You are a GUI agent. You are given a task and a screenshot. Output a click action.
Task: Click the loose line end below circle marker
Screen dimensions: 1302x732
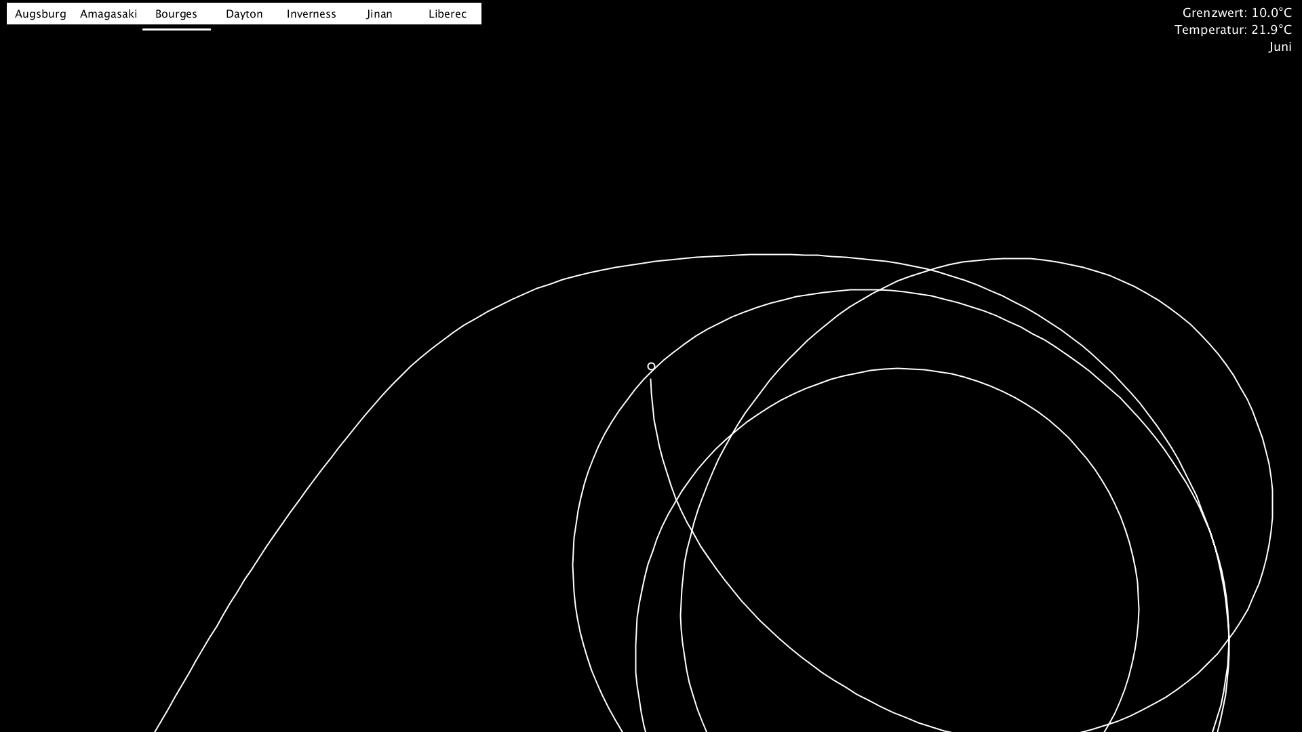[651, 380]
